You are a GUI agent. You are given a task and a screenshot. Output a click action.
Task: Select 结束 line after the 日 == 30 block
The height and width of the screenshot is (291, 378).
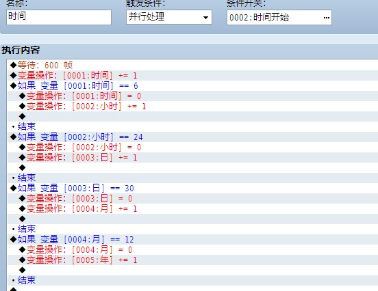tap(193, 230)
